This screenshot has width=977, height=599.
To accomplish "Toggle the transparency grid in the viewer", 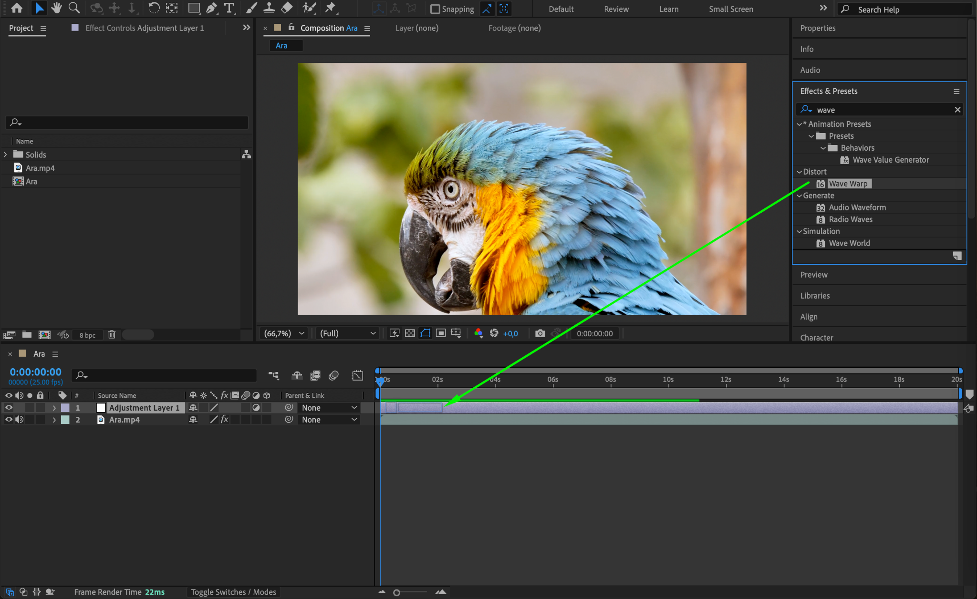I will click(x=410, y=333).
